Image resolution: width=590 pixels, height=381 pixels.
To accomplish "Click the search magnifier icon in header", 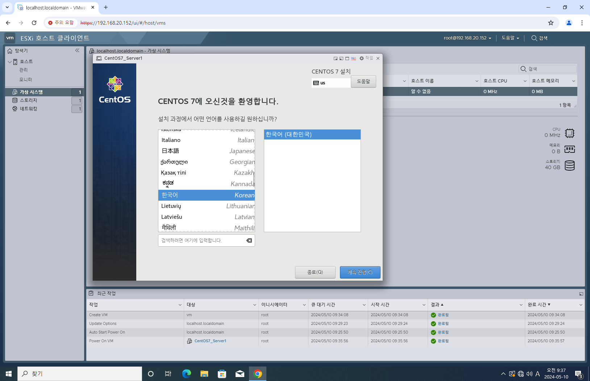I will pos(534,38).
